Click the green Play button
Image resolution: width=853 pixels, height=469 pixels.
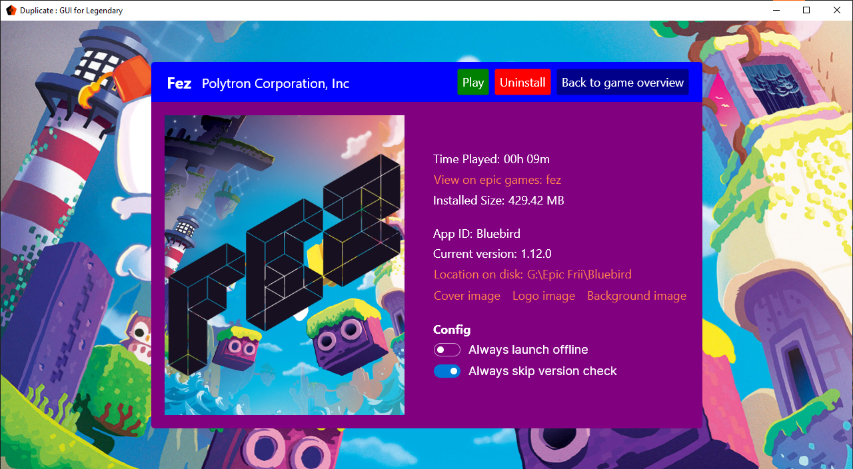coord(473,83)
